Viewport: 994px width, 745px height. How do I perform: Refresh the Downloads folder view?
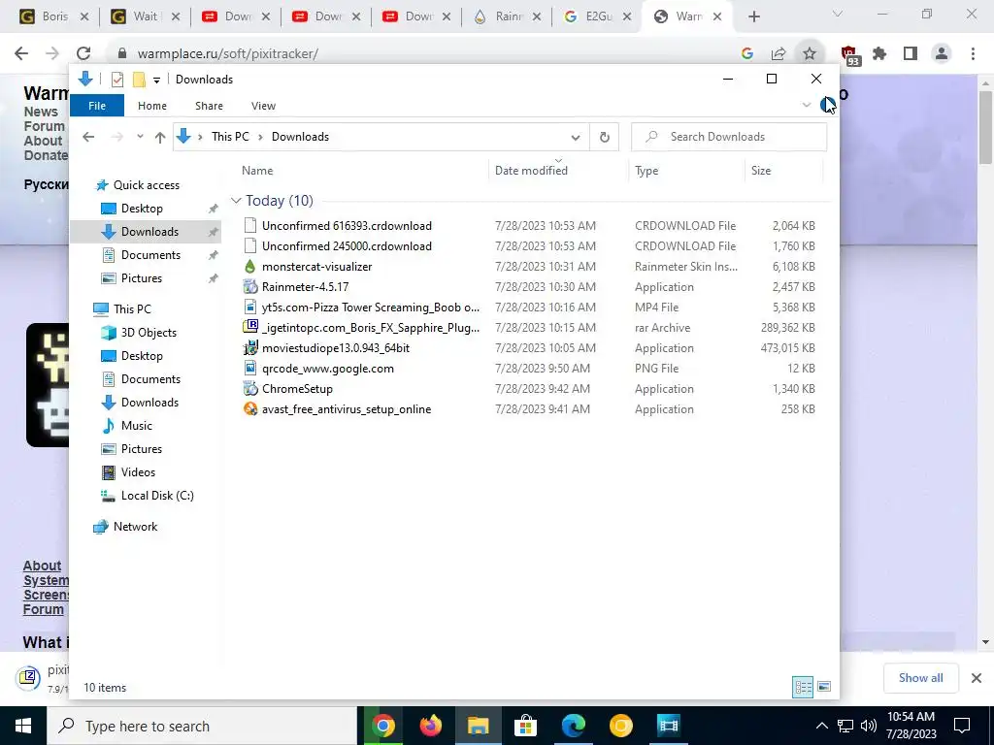(604, 137)
